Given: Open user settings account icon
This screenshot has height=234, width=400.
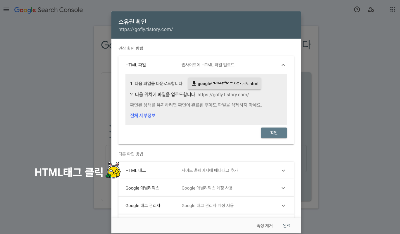Looking at the screenshot, I should (371, 9).
